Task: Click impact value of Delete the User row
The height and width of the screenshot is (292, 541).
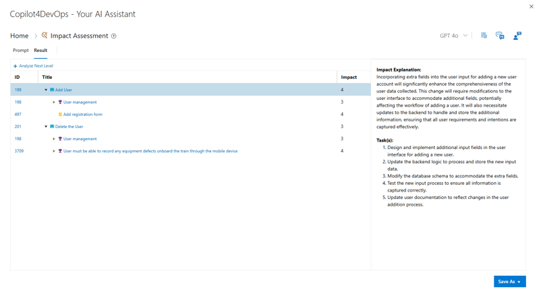Action: pos(342,127)
